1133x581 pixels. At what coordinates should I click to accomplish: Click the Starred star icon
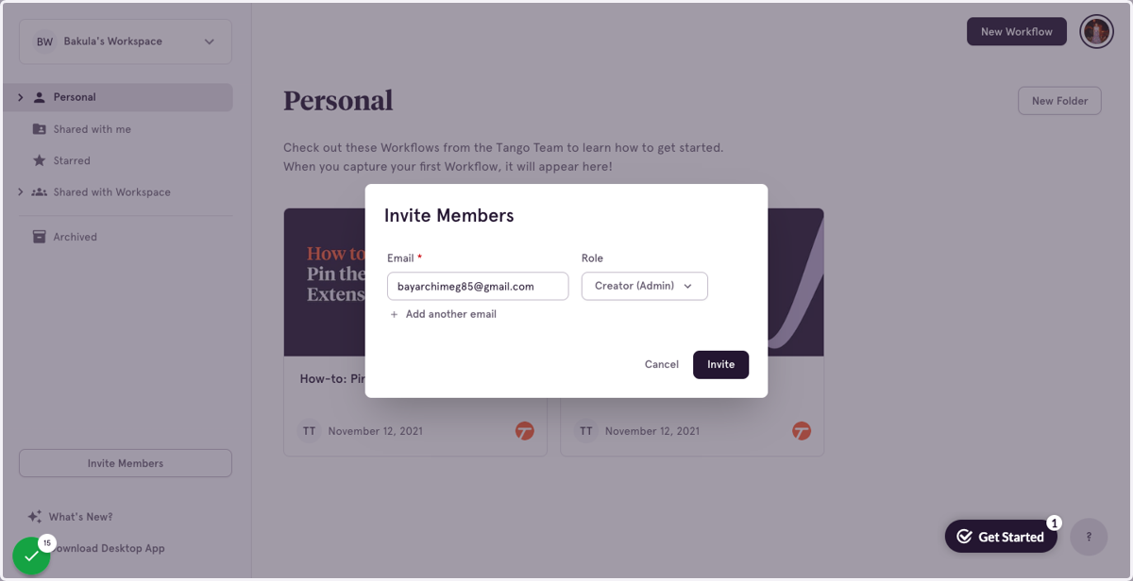39,160
